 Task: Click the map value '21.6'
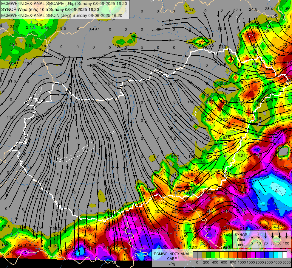tap(12, 81)
